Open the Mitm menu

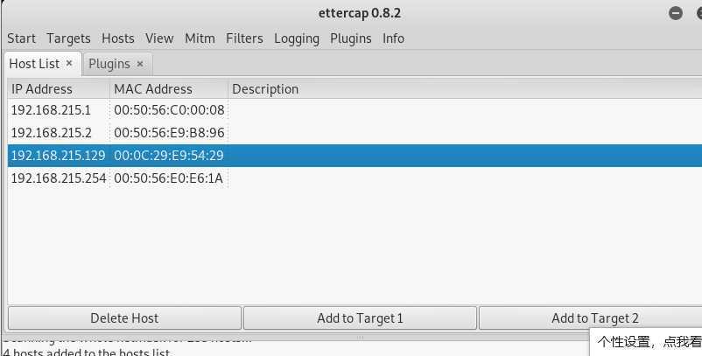[x=200, y=38]
